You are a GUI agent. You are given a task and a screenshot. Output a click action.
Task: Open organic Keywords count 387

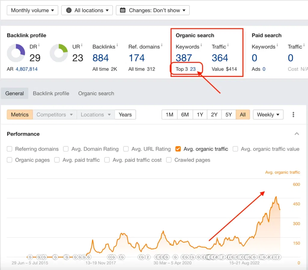click(x=184, y=58)
